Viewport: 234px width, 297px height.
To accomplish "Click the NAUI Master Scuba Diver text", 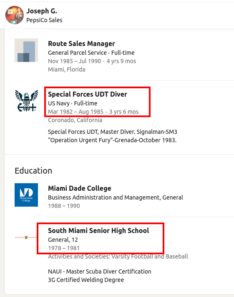I will click(x=100, y=271).
